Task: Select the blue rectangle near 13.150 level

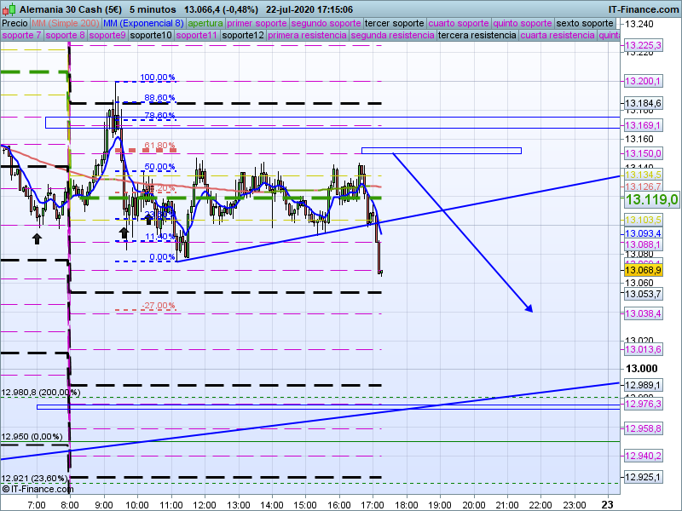Action: click(x=441, y=151)
